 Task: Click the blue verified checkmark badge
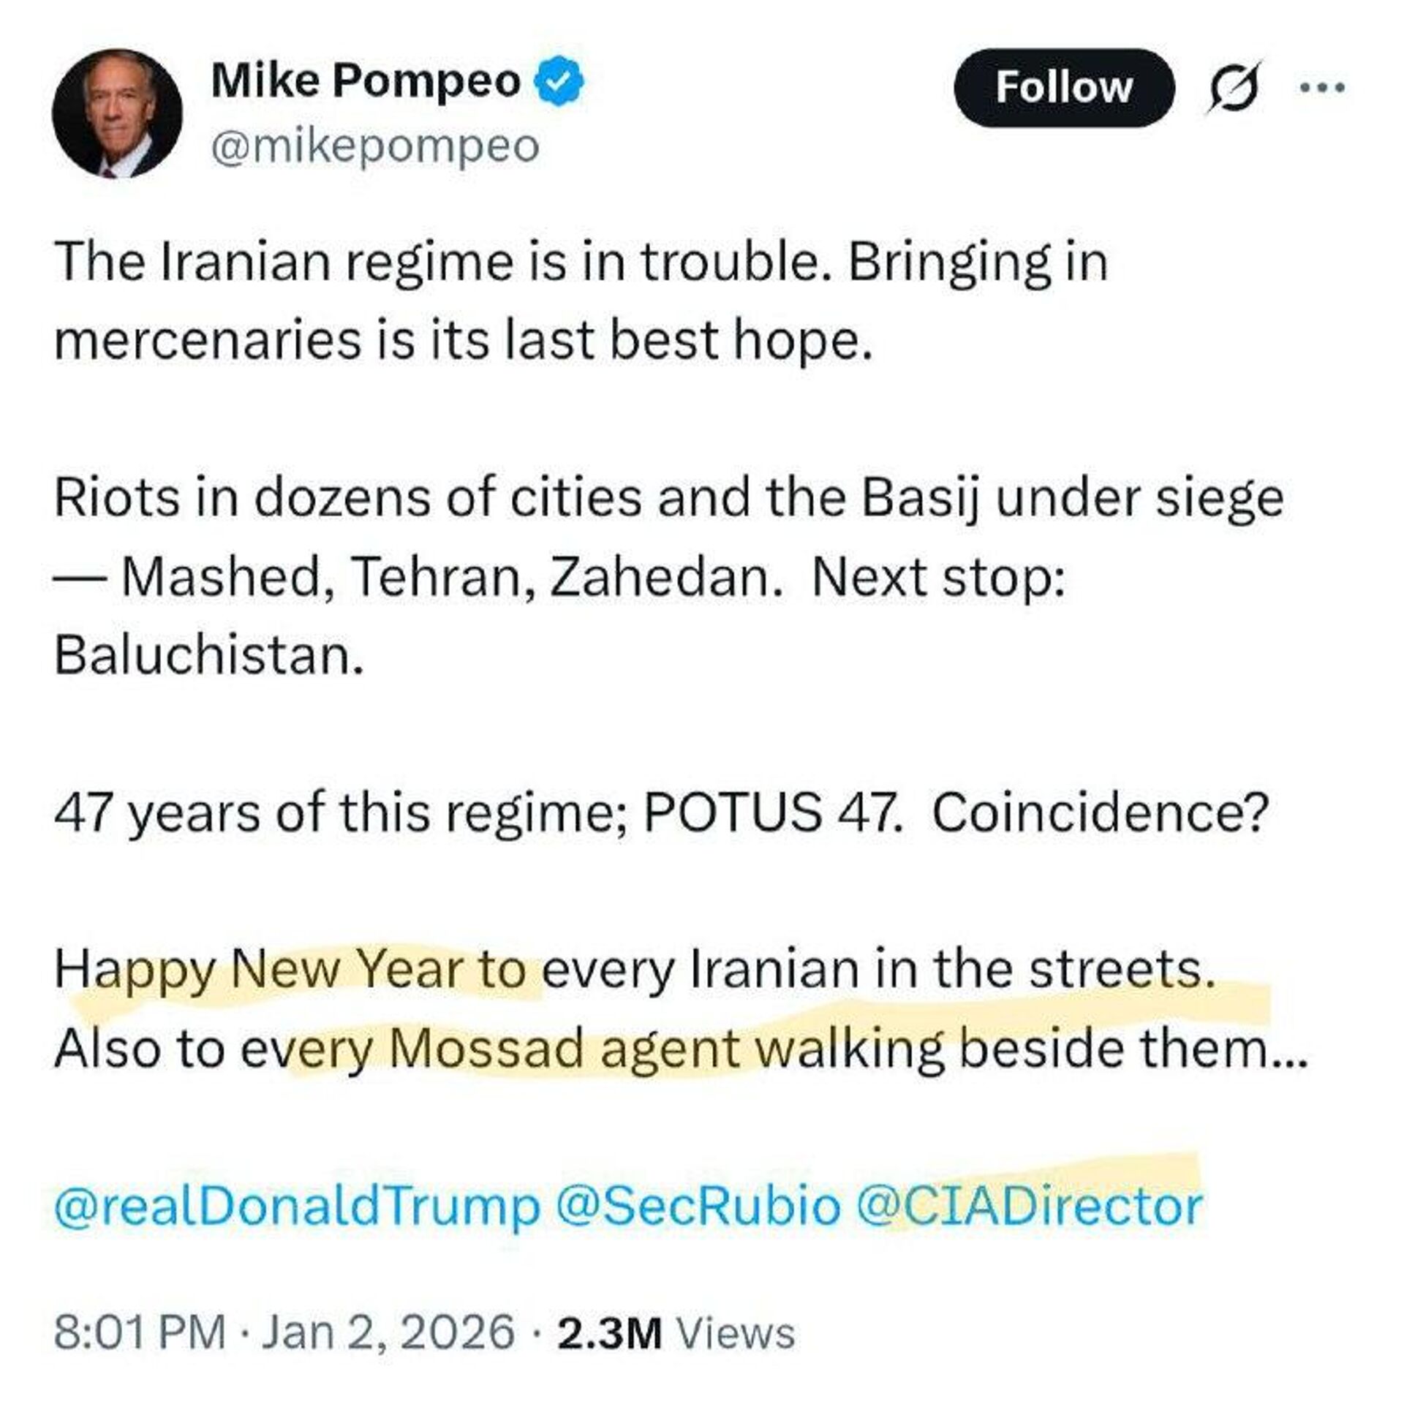point(559,81)
